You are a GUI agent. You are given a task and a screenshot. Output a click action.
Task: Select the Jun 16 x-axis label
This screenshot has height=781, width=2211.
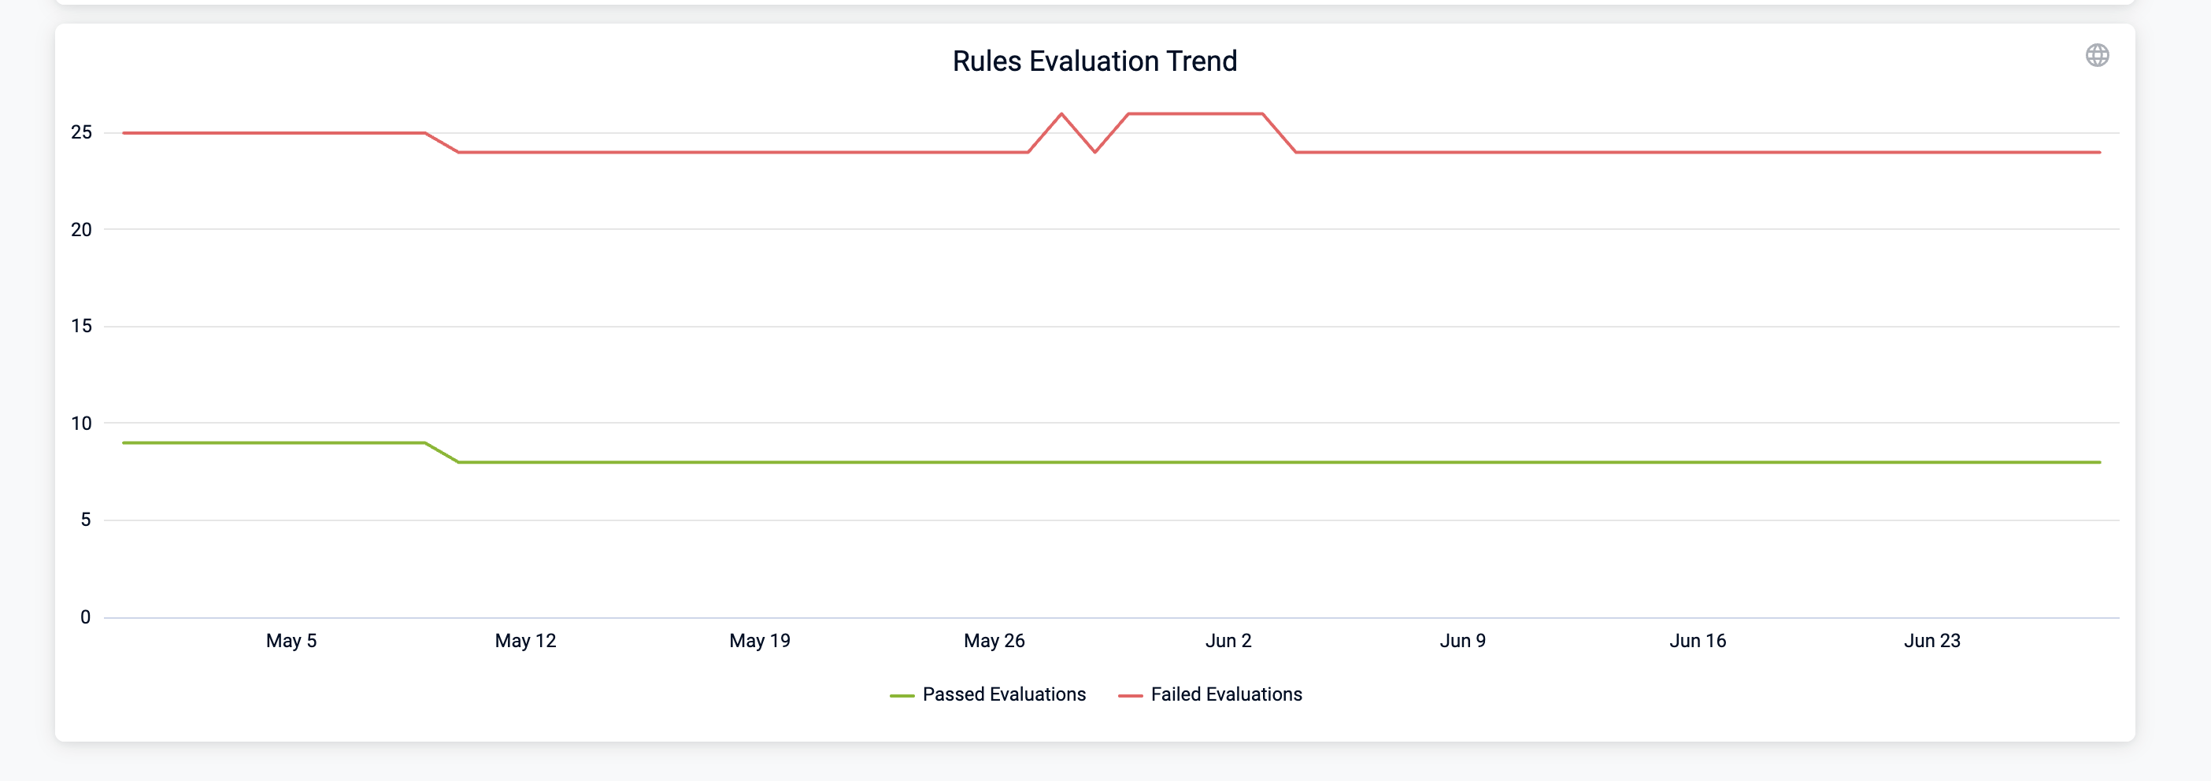[1697, 640]
